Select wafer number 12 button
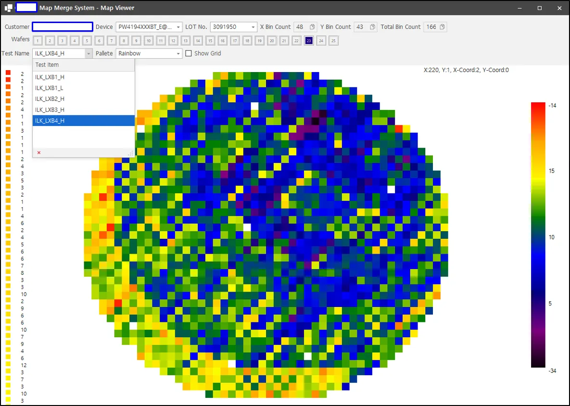 pos(173,41)
